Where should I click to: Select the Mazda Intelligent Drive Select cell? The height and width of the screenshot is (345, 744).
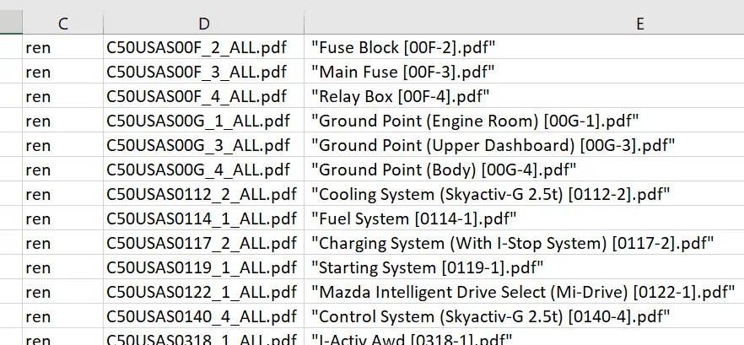pyautogui.click(x=522, y=293)
